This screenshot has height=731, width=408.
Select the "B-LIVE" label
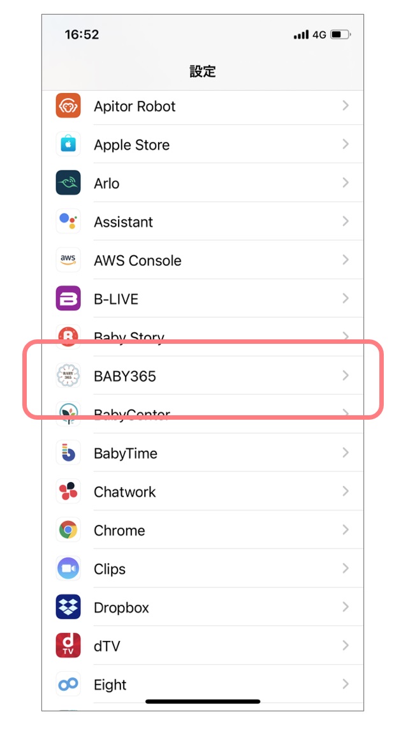(x=117, y=299)
